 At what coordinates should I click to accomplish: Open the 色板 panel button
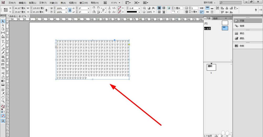point(241,46)
